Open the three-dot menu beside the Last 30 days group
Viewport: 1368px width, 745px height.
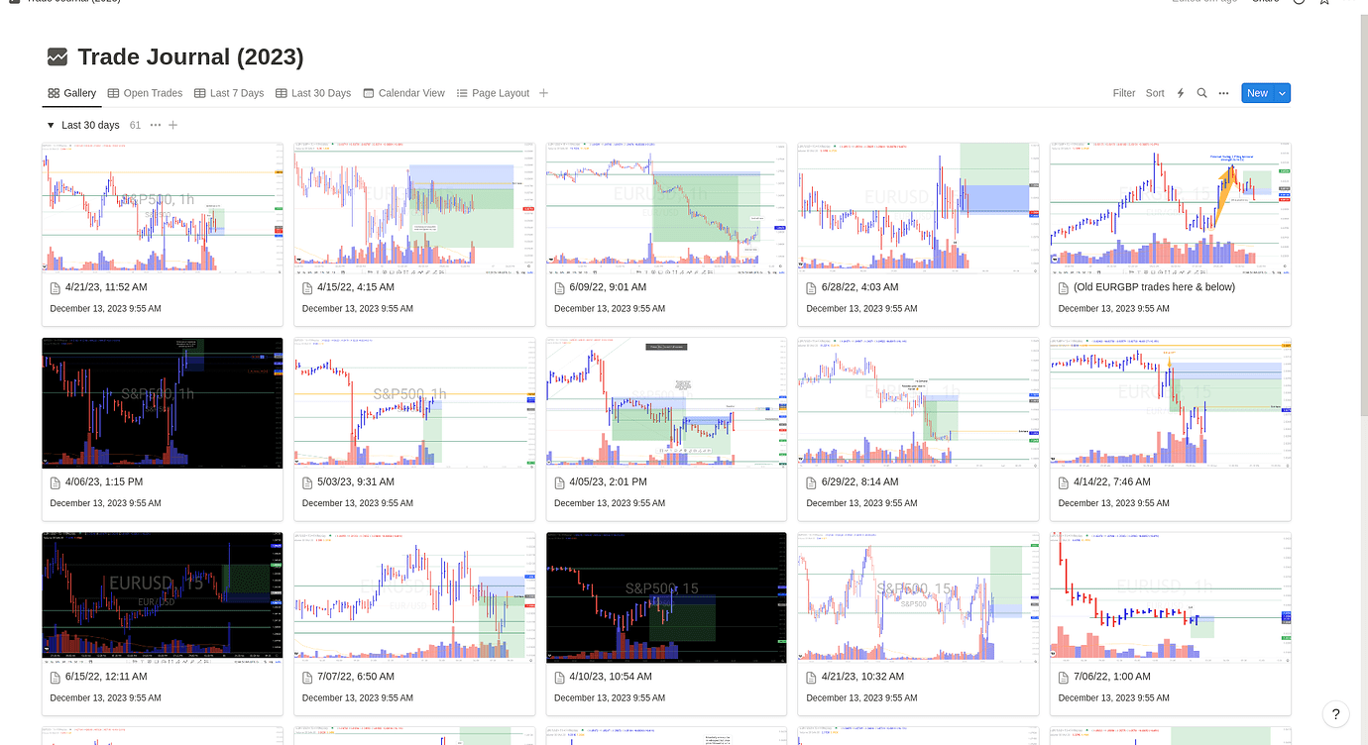coord(155,125)
